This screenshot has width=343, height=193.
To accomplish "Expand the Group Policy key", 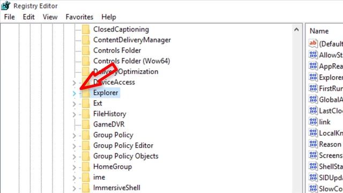I will 74,136.
